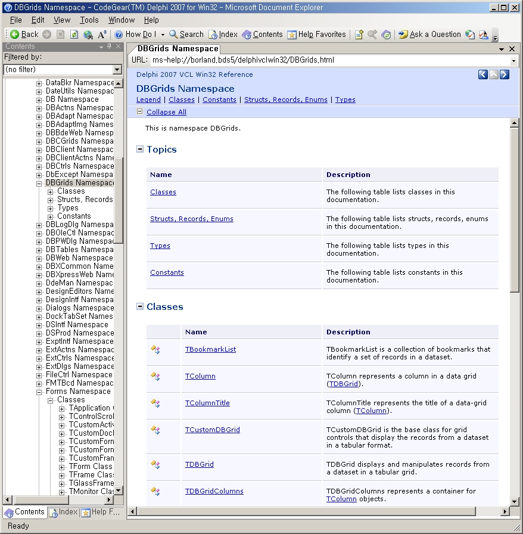Collapse the Forms Namespace tree node

[39, 392]
